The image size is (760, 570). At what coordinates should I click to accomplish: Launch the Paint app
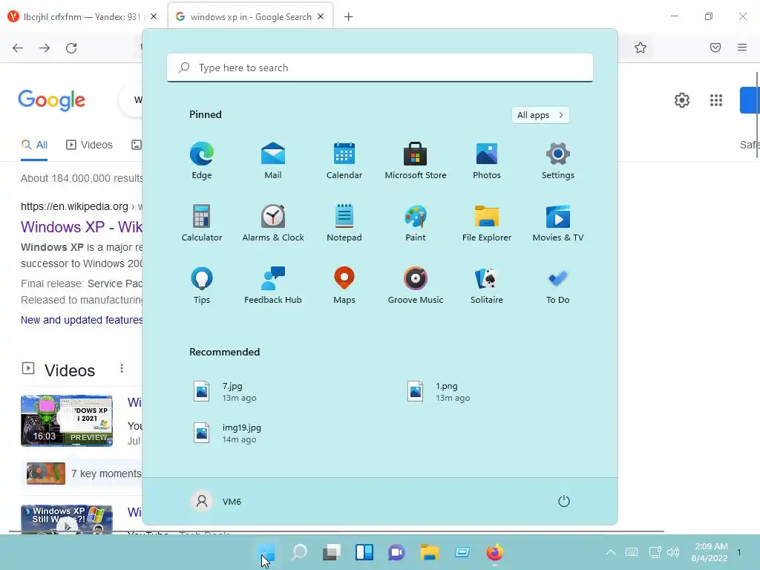416,223
